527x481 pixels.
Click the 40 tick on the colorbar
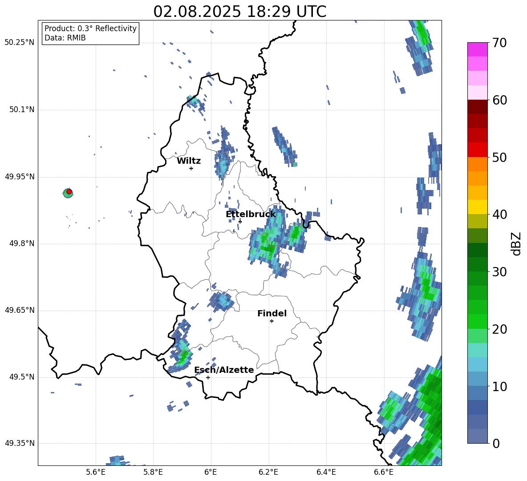(x=499, y=214)
